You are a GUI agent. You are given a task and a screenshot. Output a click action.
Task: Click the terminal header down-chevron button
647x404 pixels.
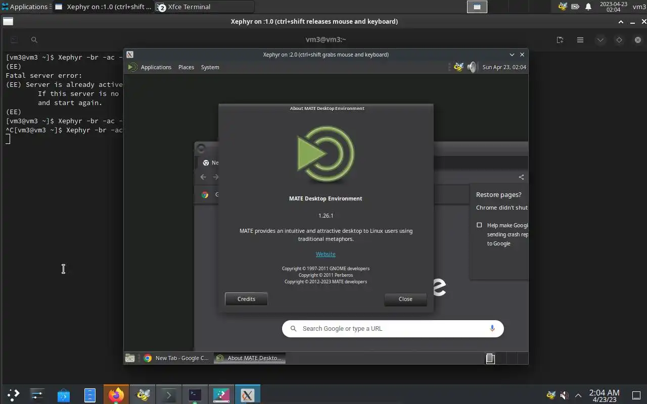tap(600, 40)
